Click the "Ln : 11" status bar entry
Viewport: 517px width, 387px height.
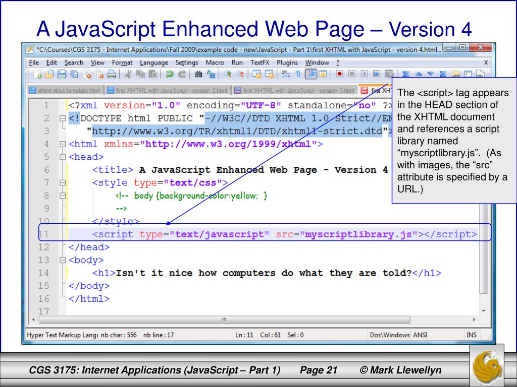point(244,335)
